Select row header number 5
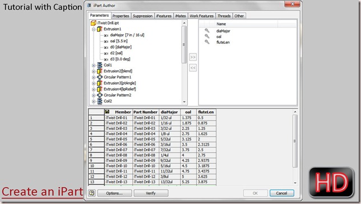 pos(96,139)
